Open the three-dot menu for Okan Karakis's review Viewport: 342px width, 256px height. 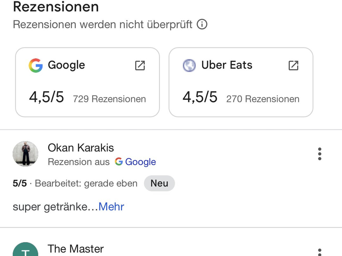[x=320, y=154]
